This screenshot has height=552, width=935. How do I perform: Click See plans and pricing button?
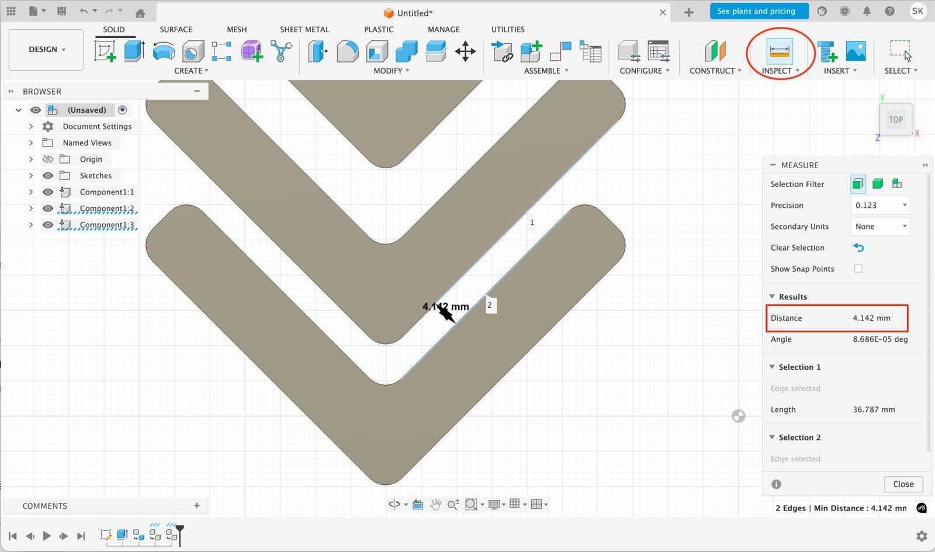coord(756,11)
